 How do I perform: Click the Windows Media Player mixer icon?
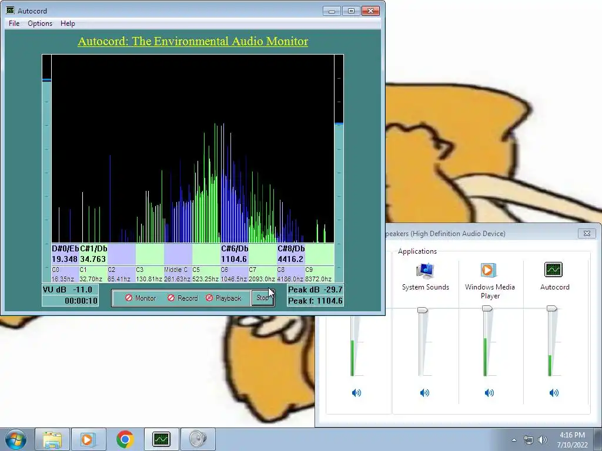coord(489,270)
